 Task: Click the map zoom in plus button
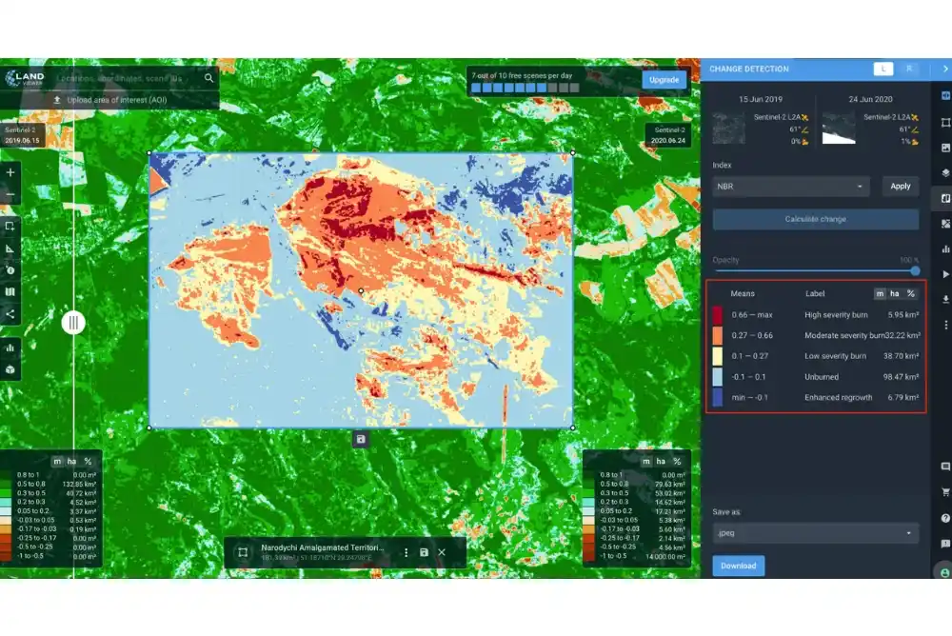click(x=10, y=173)
